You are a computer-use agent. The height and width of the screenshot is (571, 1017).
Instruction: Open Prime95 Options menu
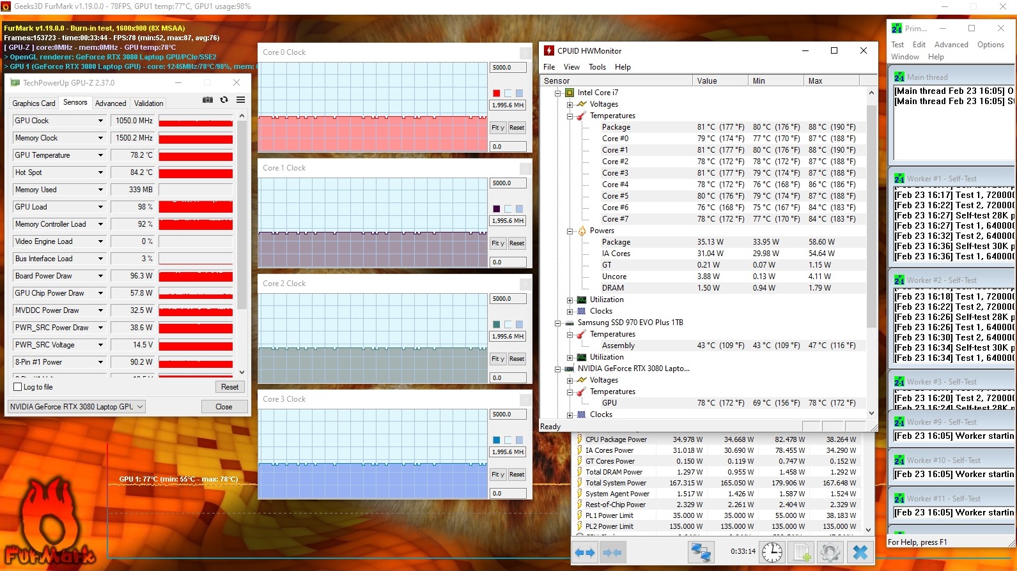(991, 45)
